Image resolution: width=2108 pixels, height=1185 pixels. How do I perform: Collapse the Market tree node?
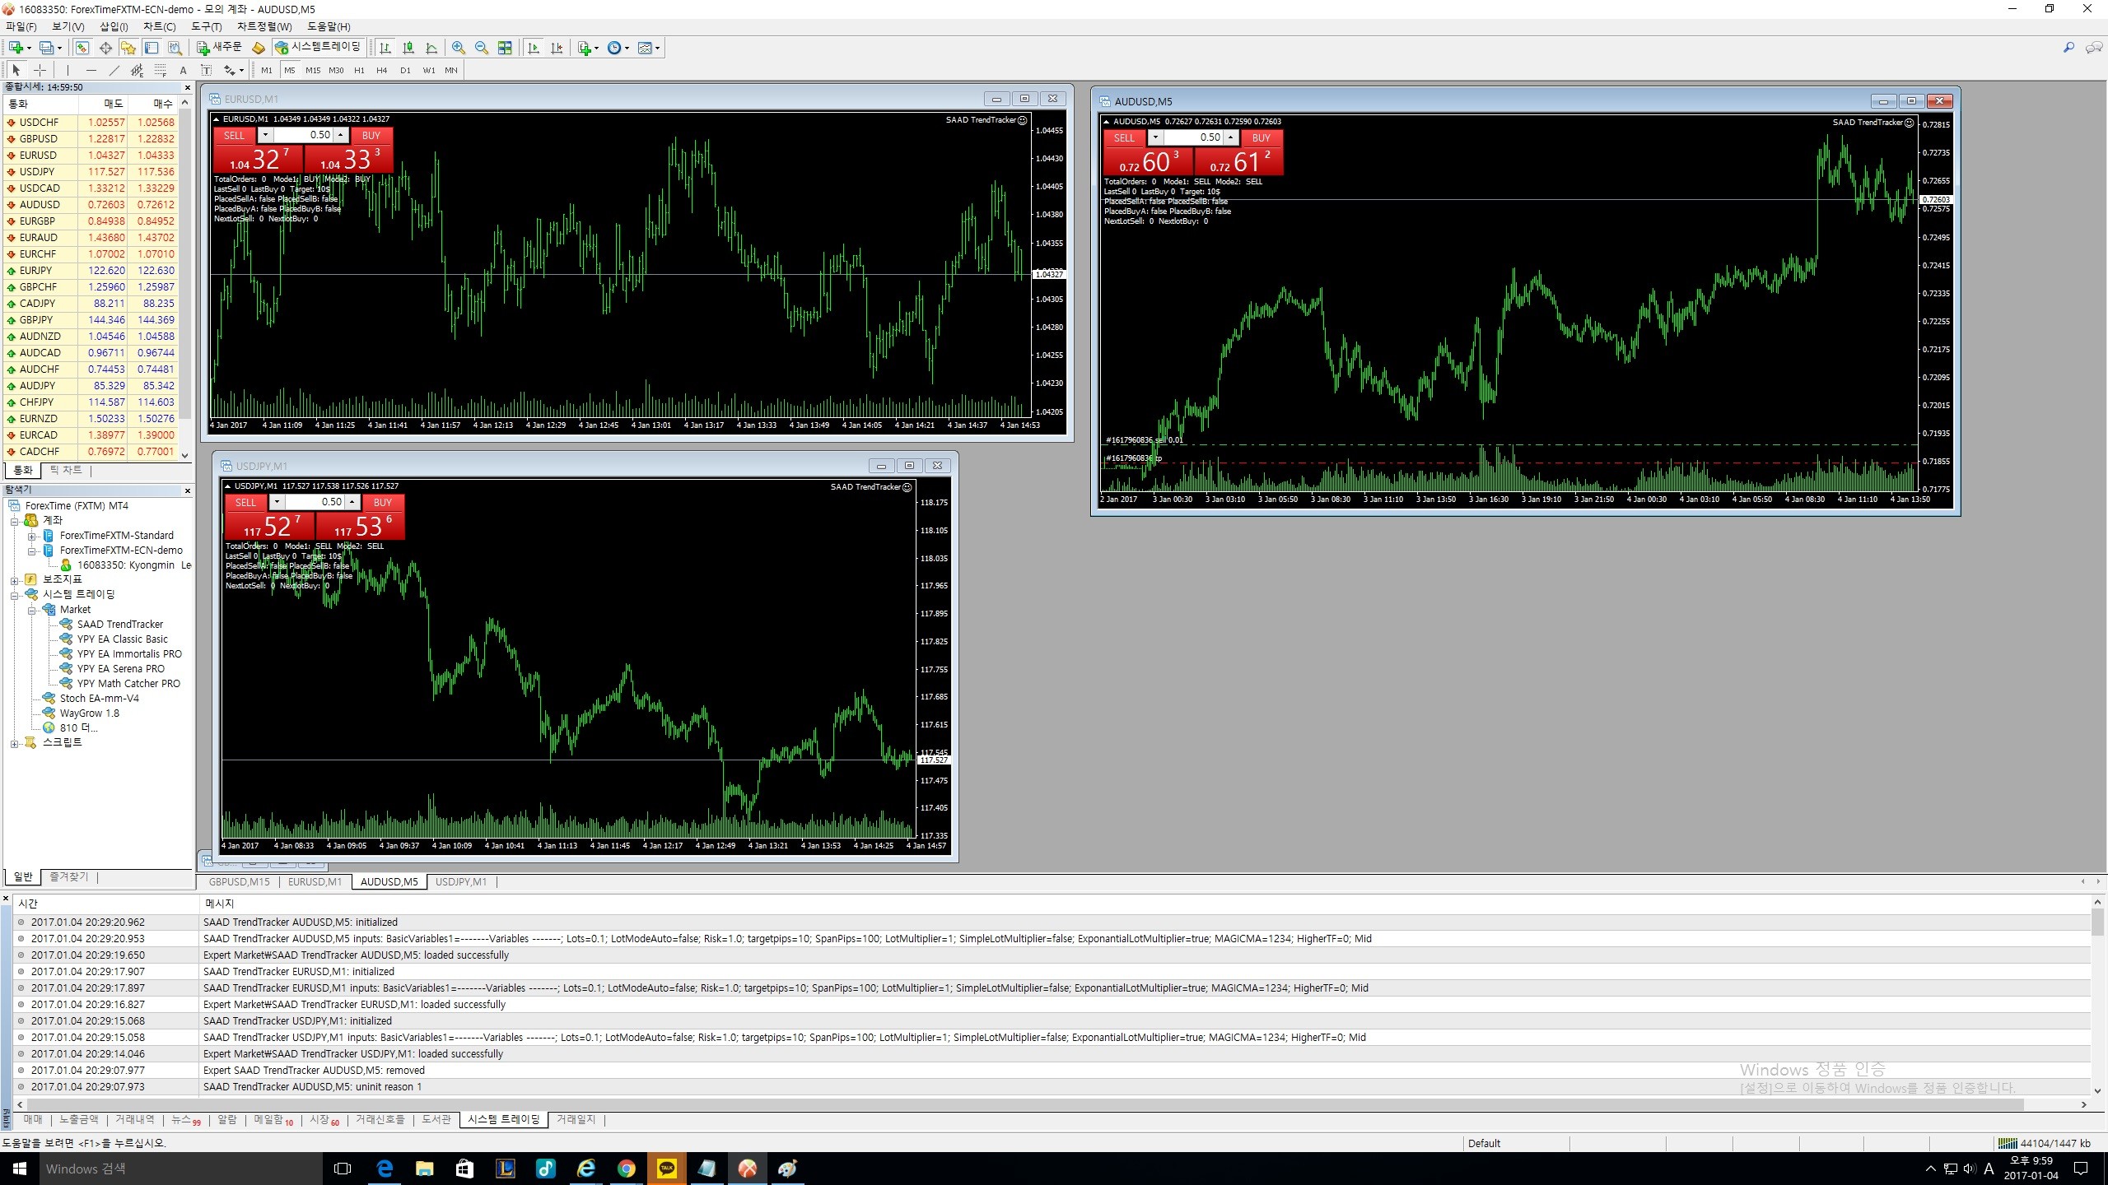click(32, 610)
